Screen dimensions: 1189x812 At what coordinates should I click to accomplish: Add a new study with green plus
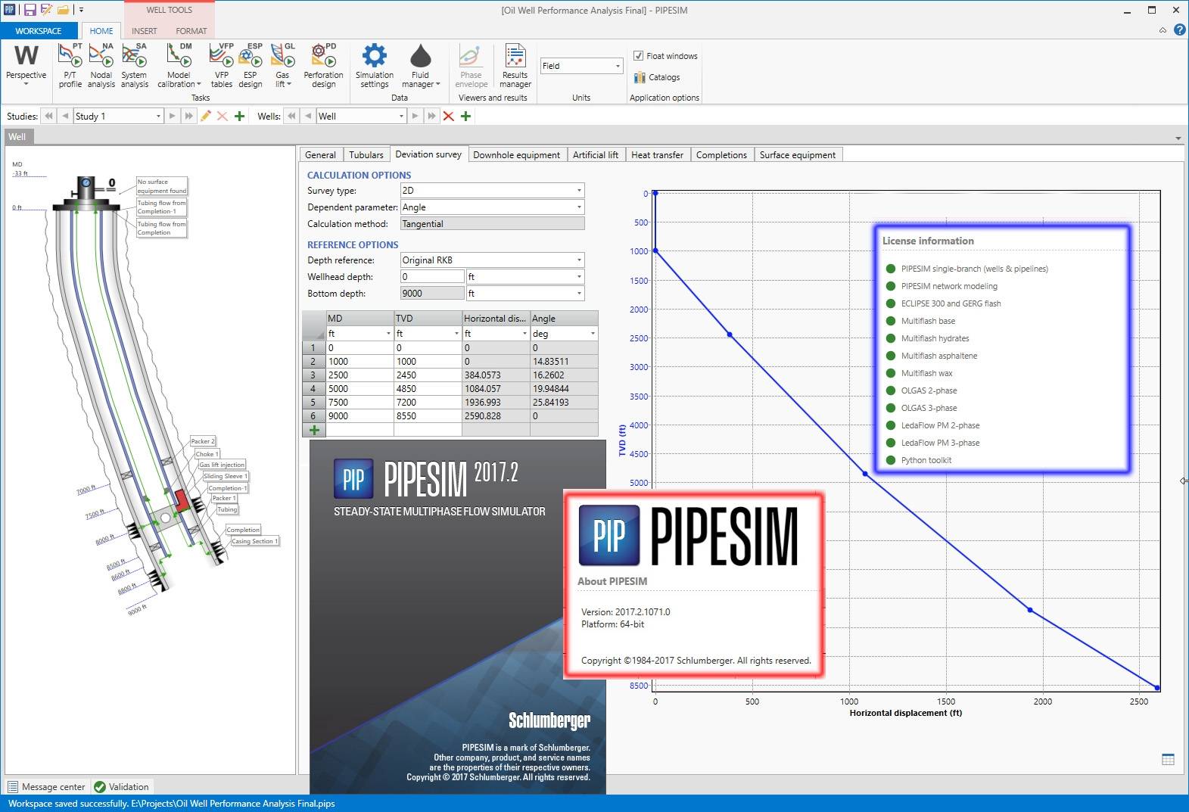tap(239, 116)
